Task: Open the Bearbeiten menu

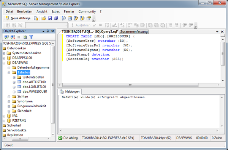Action: click(25, 12)
